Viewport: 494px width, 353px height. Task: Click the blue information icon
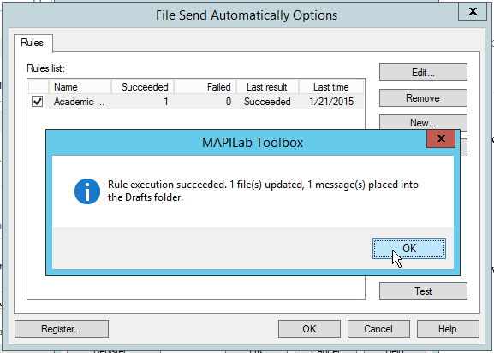point(87,191)
